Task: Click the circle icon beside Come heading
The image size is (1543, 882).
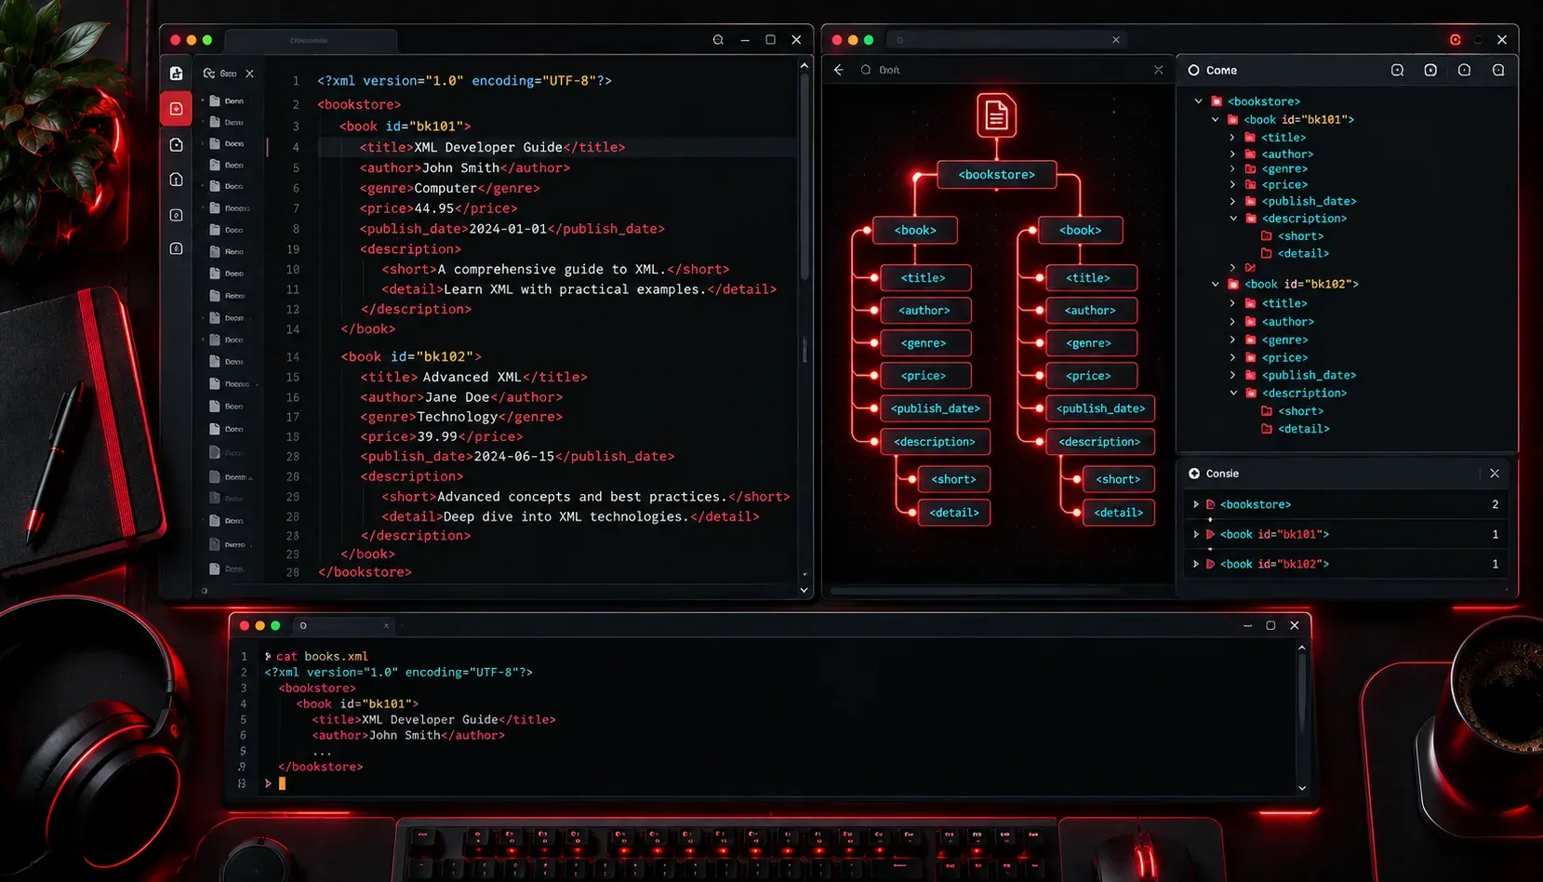Action: [1193, 70]
